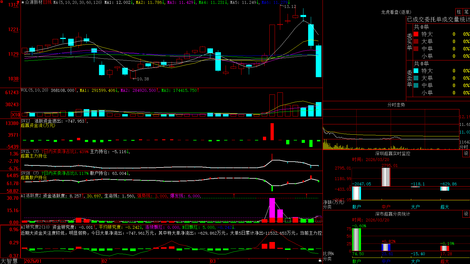Click the 散户 label in 实时监控 chart
Viewport: 470px width, 264px height.
click(x=357, y=207)
